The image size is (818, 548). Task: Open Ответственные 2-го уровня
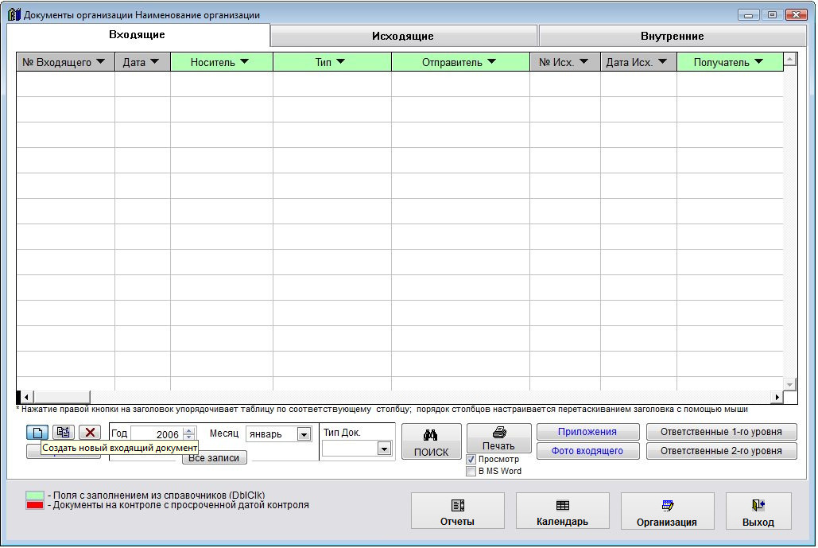pyautogui.click(x=721, y=451)
